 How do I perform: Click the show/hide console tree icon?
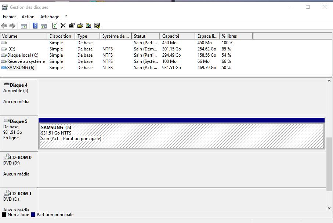coord(24,26)
